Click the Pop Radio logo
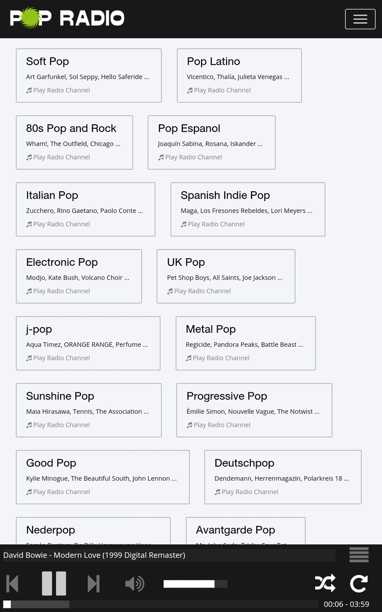Viewport: 382px width, 612px height. point(67,18)
